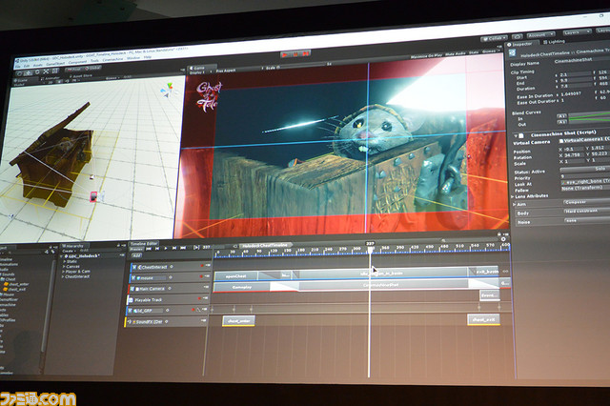Screen dimensions: 610x406
Task: Open the Display 1 dropdown in Game view
Action: 199,72
